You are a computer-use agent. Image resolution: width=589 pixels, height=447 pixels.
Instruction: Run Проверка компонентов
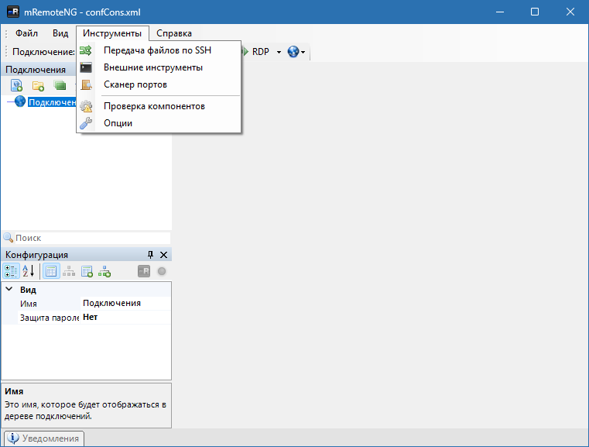click(159, 106)
